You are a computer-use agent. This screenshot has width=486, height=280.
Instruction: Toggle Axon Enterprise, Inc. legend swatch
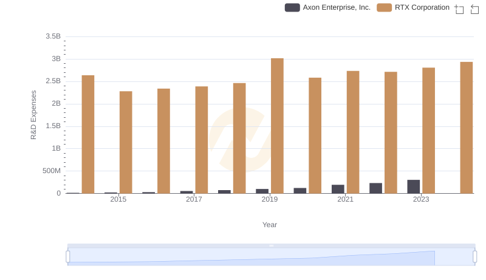click(292, 7)
